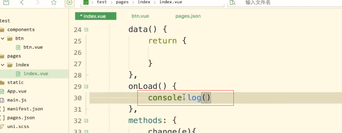Open the components folder in tree
Viewport: 342px width, 133px height.
tap(21, 29)
